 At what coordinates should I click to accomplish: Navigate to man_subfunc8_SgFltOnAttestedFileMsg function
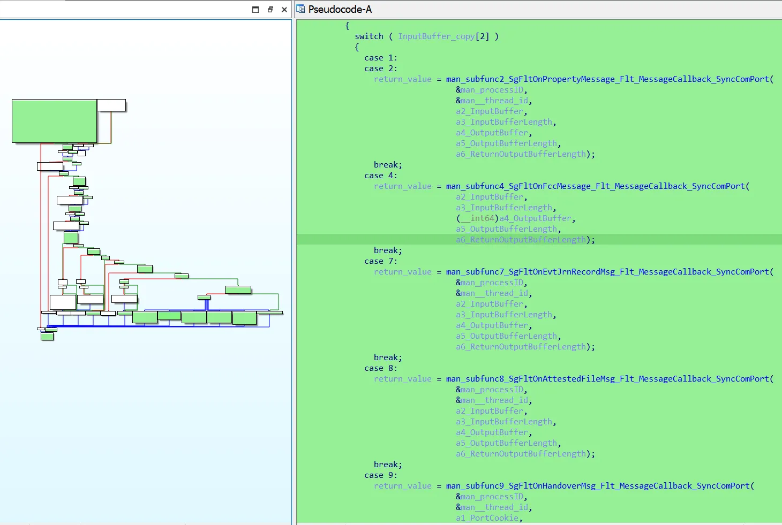608,379
